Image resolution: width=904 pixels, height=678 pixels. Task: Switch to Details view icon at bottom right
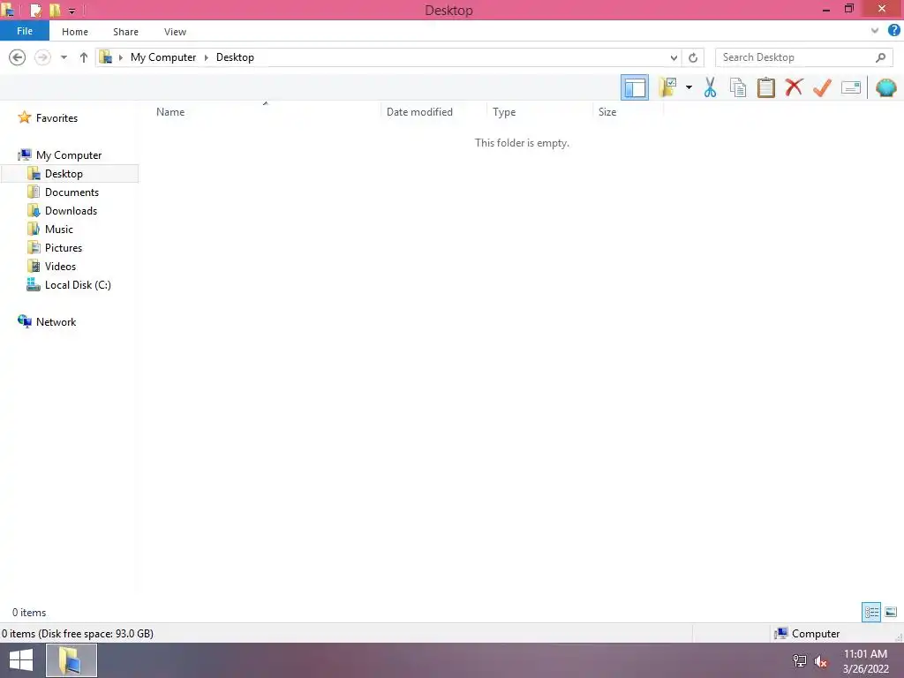click(871, 612)
